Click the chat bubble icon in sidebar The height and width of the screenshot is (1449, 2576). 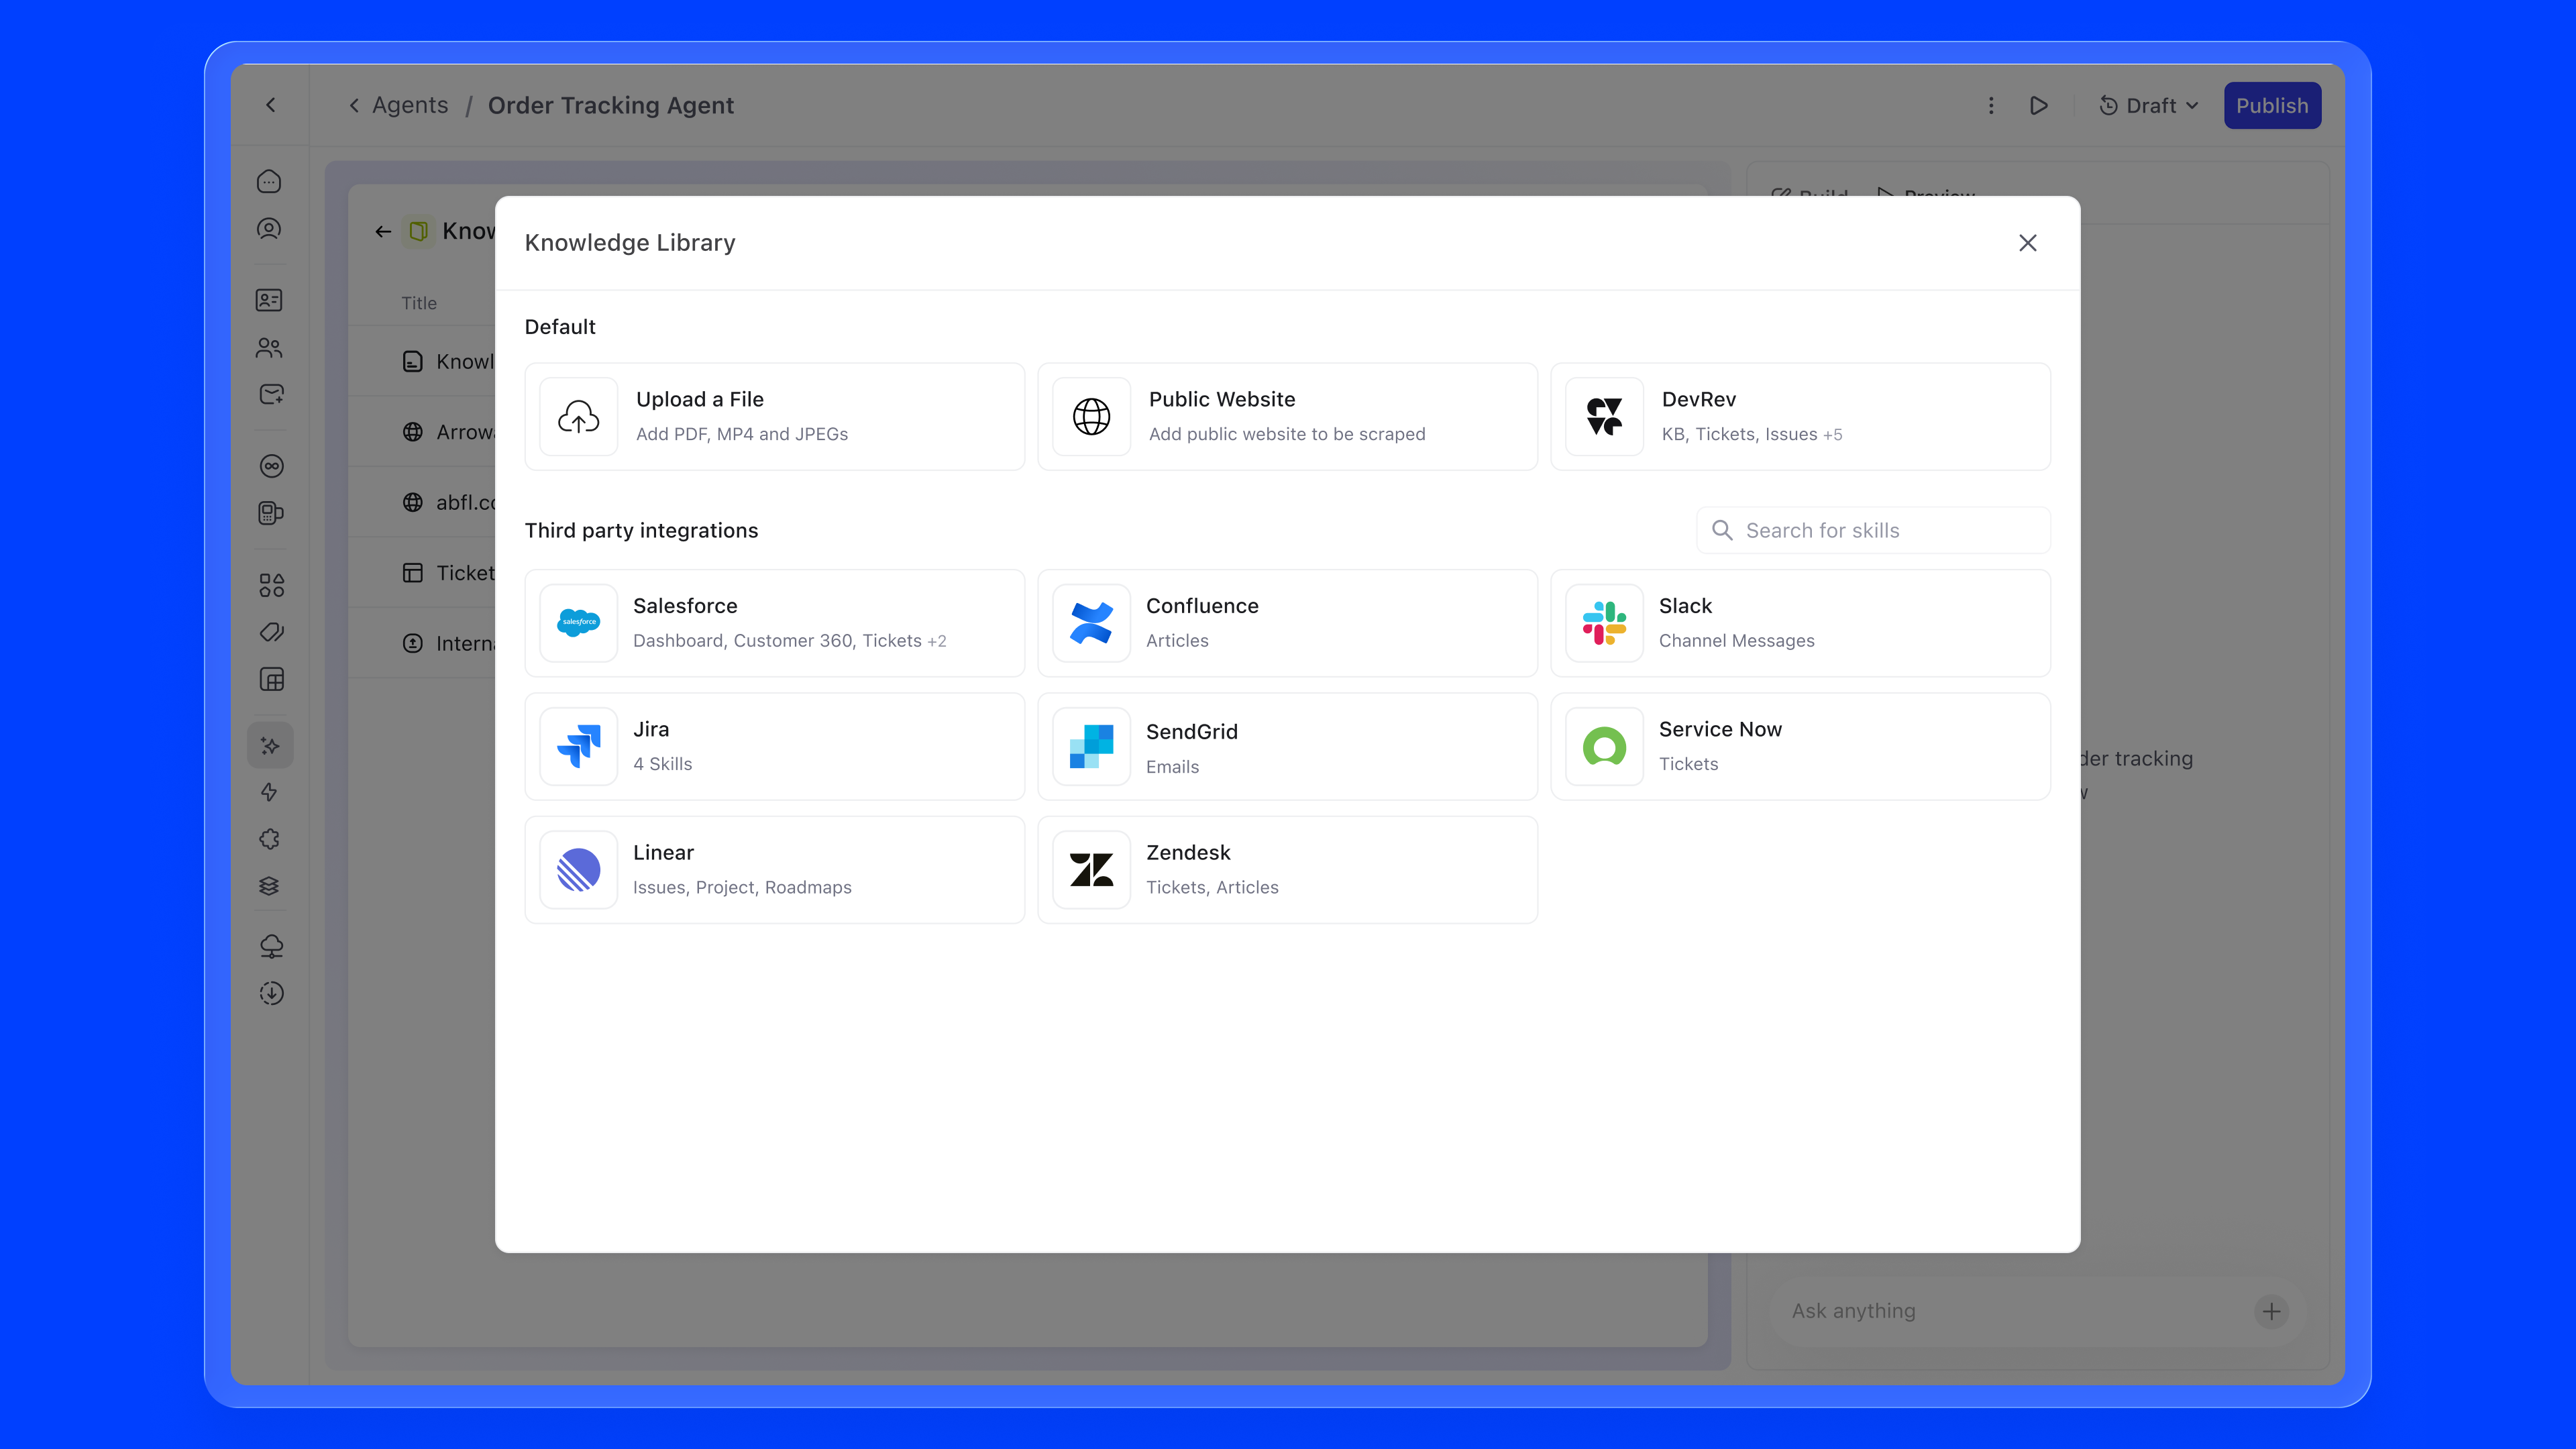pyautogui.click(x=270, y=182)
